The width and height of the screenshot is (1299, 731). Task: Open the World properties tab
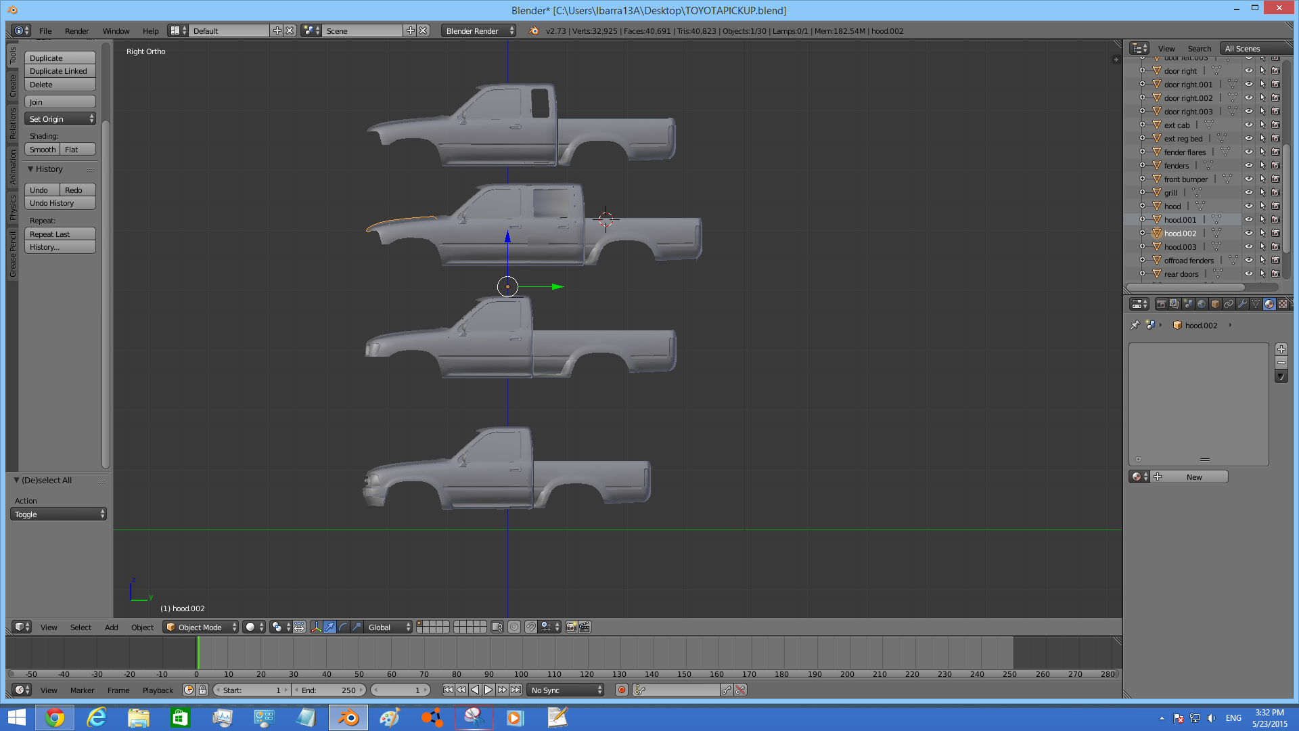click(1202, 304)
